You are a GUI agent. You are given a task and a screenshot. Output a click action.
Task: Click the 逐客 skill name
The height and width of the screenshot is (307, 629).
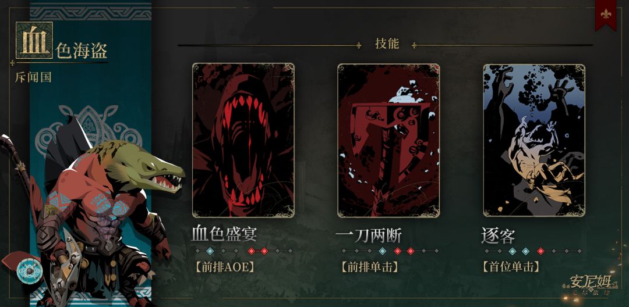pos(498,235)
